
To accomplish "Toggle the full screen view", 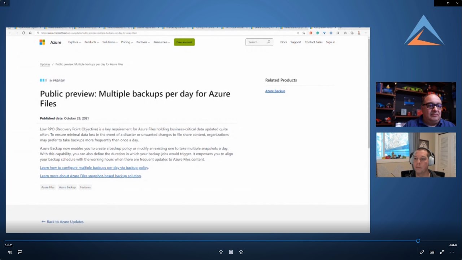I will (x=442, y=252).
